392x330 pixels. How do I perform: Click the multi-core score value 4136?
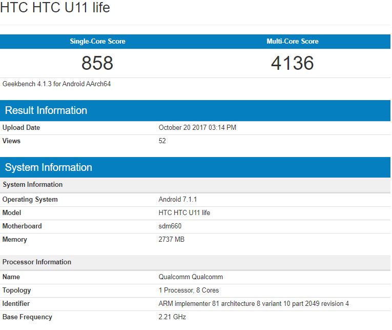(292, 63)
